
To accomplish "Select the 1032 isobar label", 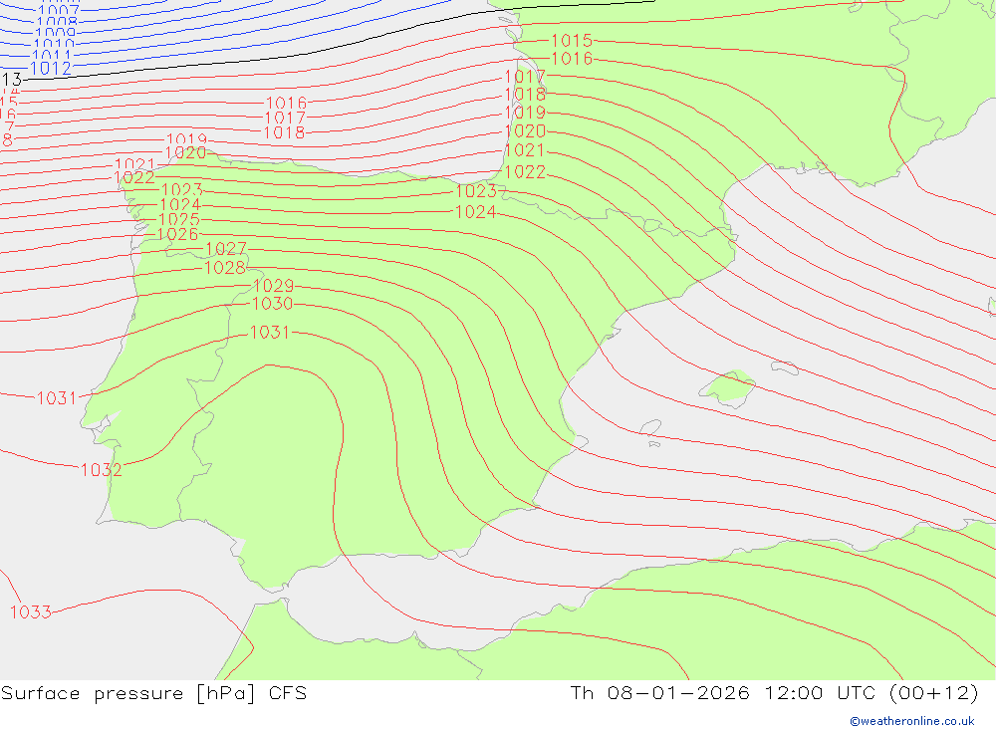I will point(101,469).
